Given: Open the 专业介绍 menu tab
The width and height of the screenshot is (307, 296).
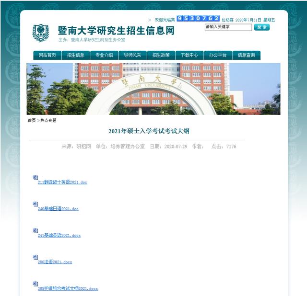Looking at the screenshot, I should point(104,55).
